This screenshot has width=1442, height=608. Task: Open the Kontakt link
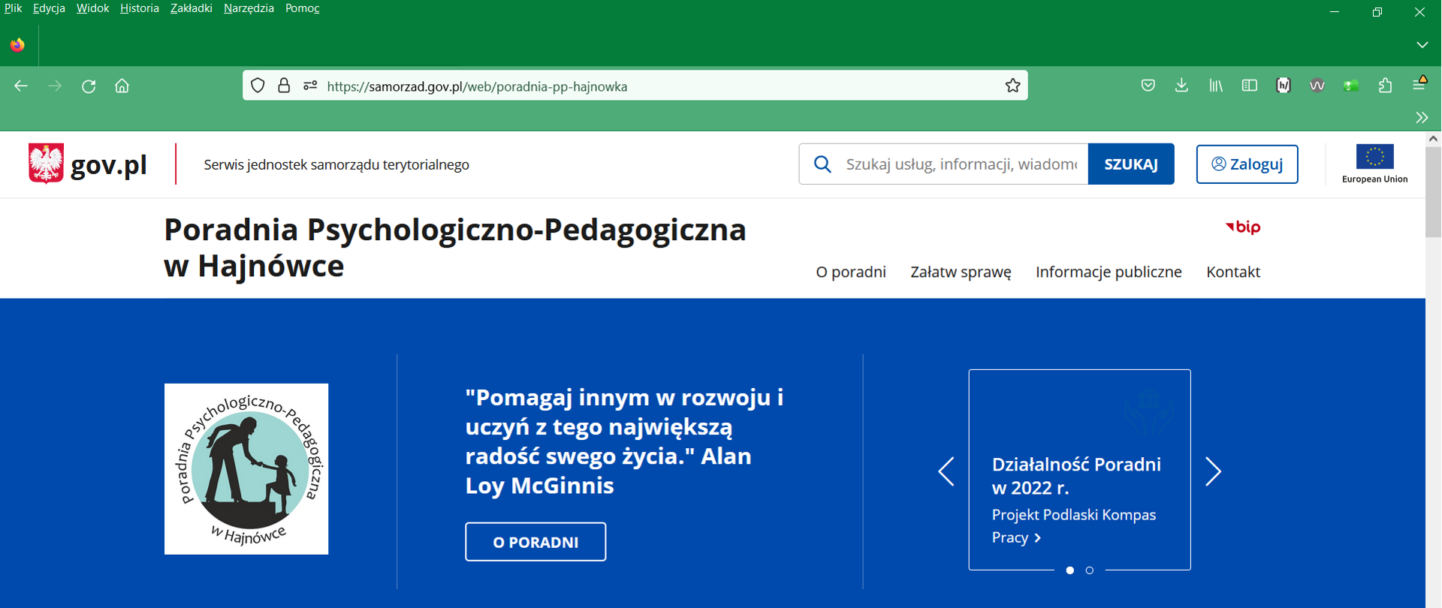tap(1233, 272)
